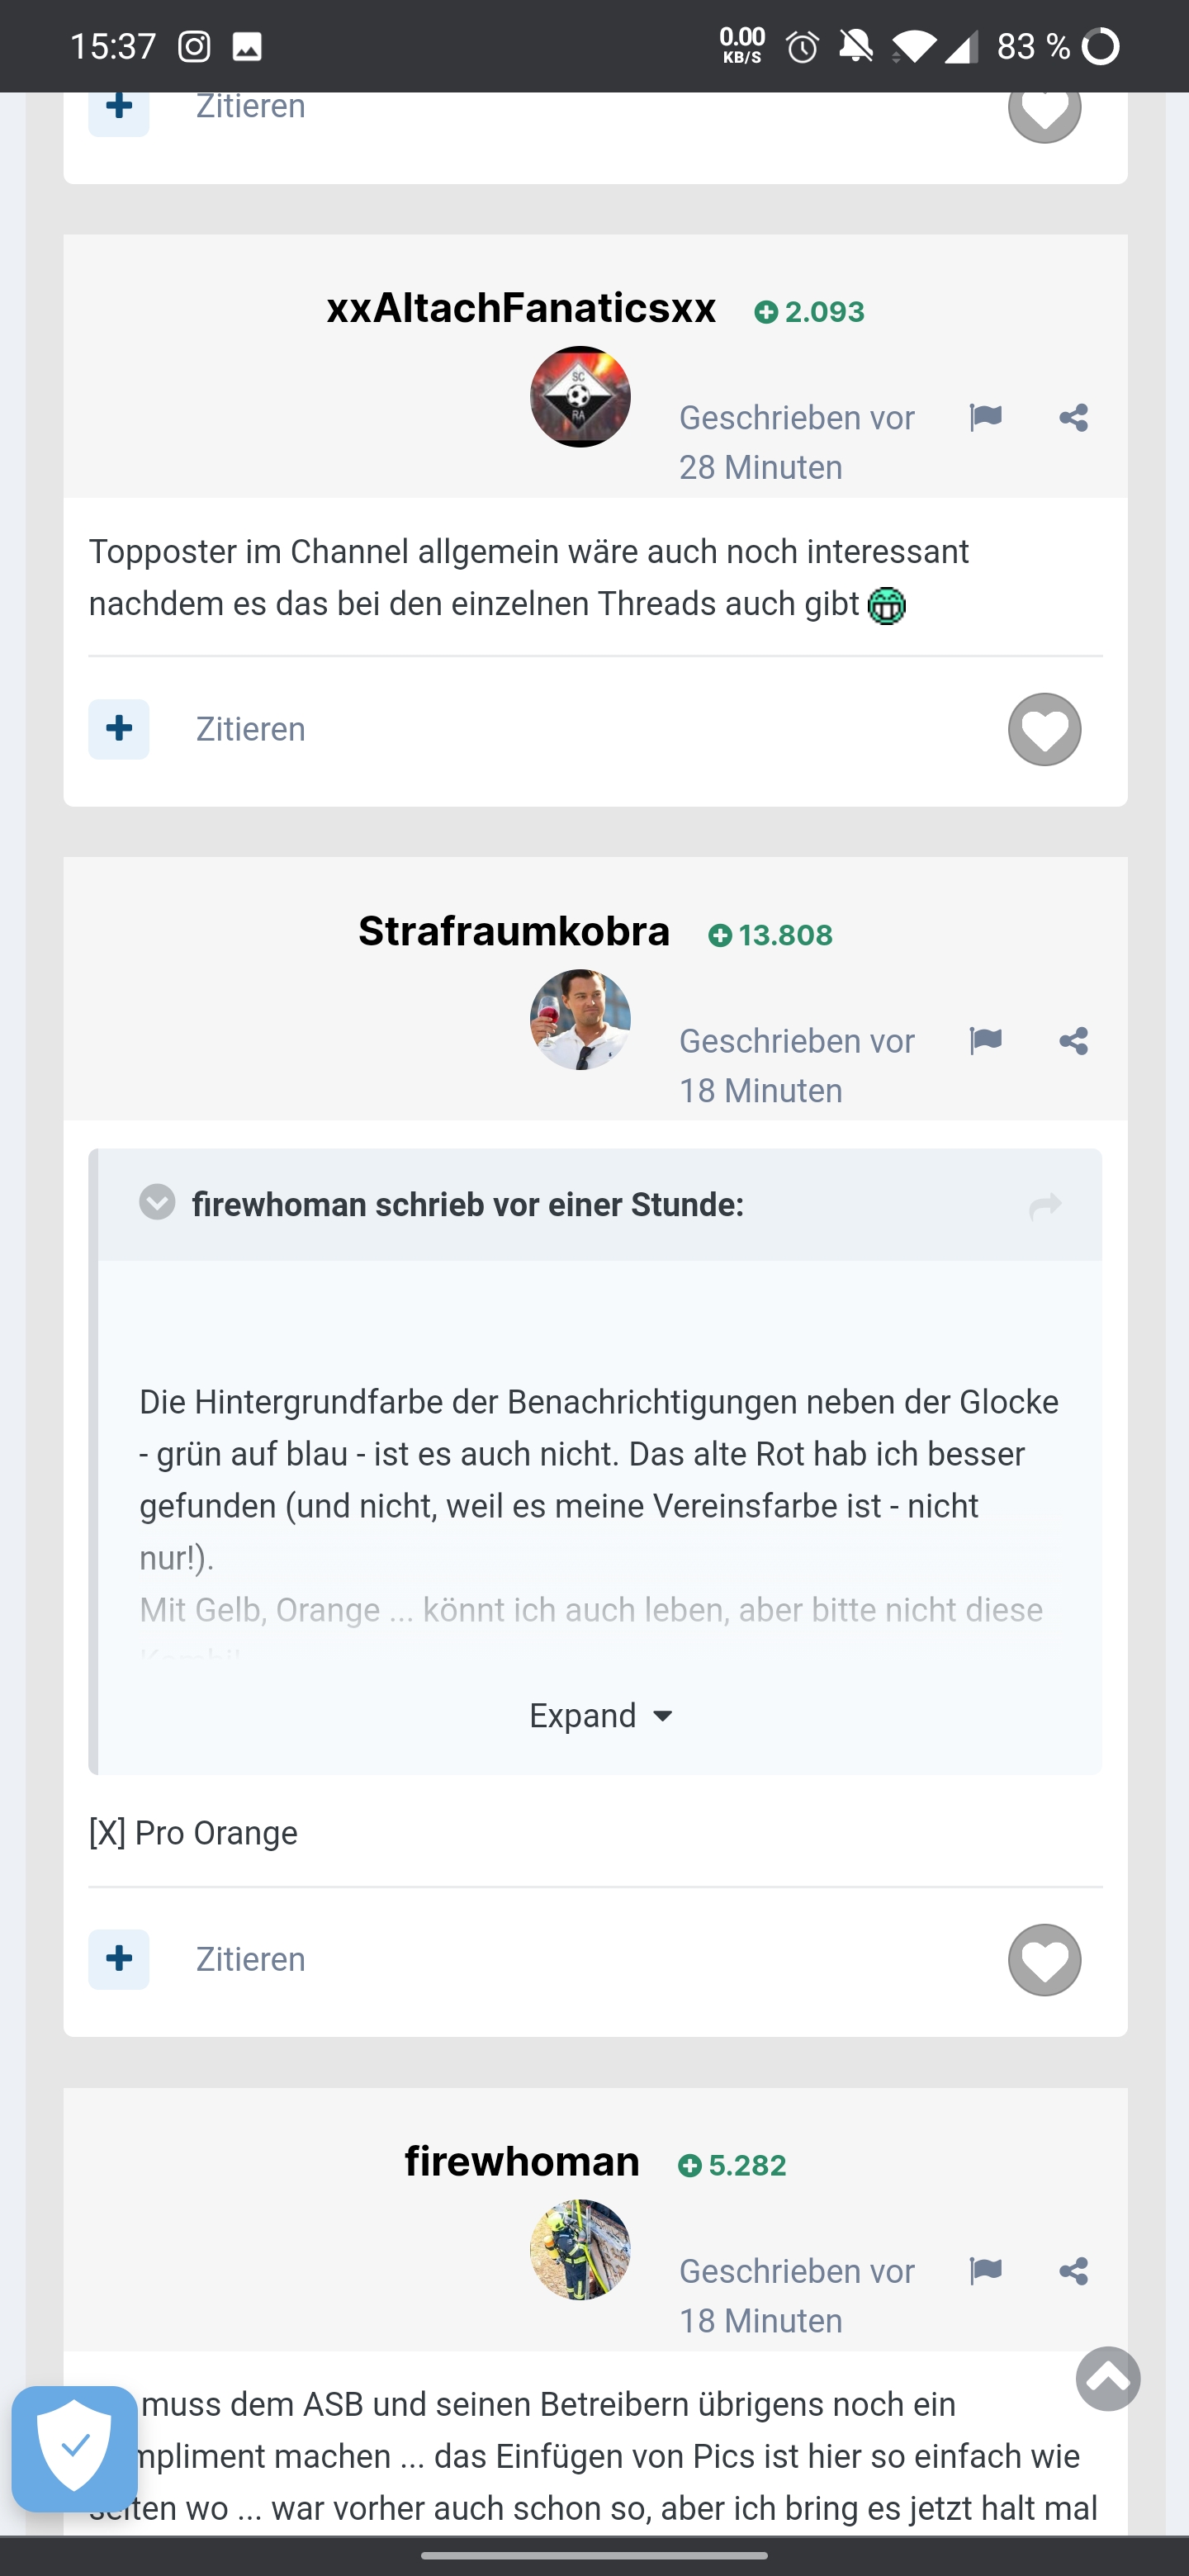The image size is (1189, 2576).
Task: View firewhoman's reputation 5.282
Action: pyautogui.click(x=732, y=2165)
